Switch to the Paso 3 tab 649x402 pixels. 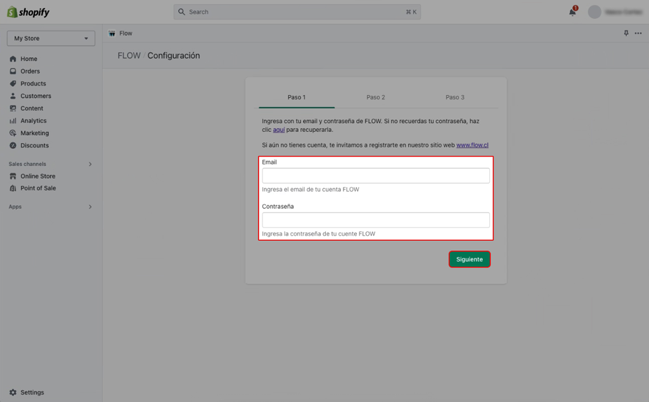[455, 98]
